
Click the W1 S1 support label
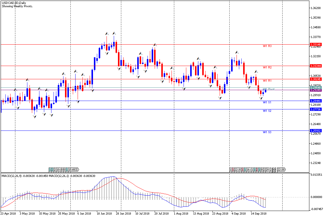tap(267, 102)
